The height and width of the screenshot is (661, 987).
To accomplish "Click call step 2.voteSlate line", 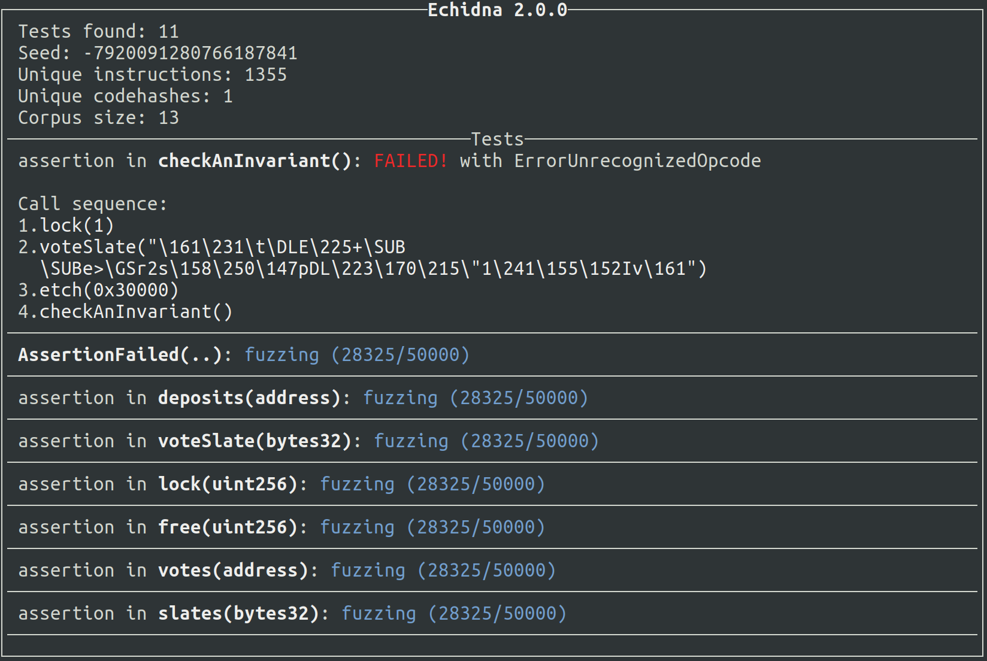I will pos(211,247).
